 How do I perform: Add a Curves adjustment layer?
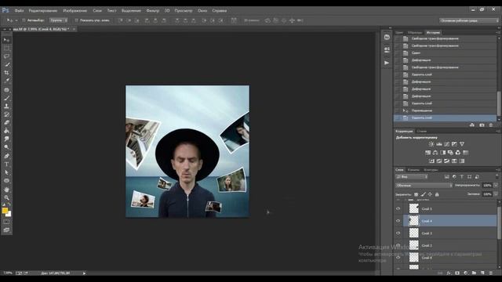coord(446,144)
